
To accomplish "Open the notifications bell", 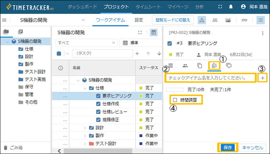I will (x=231, y=7).
